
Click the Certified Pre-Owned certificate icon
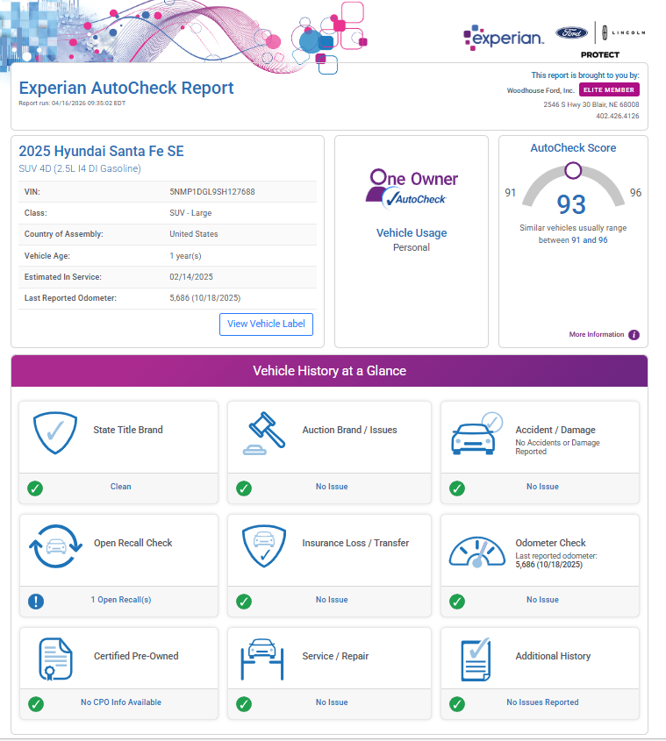click(x=55, y=659)
